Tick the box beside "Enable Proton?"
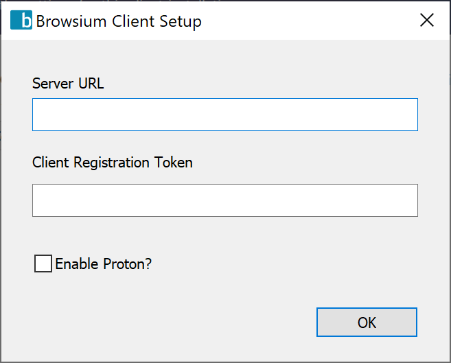The width and height of the screenshot is (451, 363). (x=43, y=264)
